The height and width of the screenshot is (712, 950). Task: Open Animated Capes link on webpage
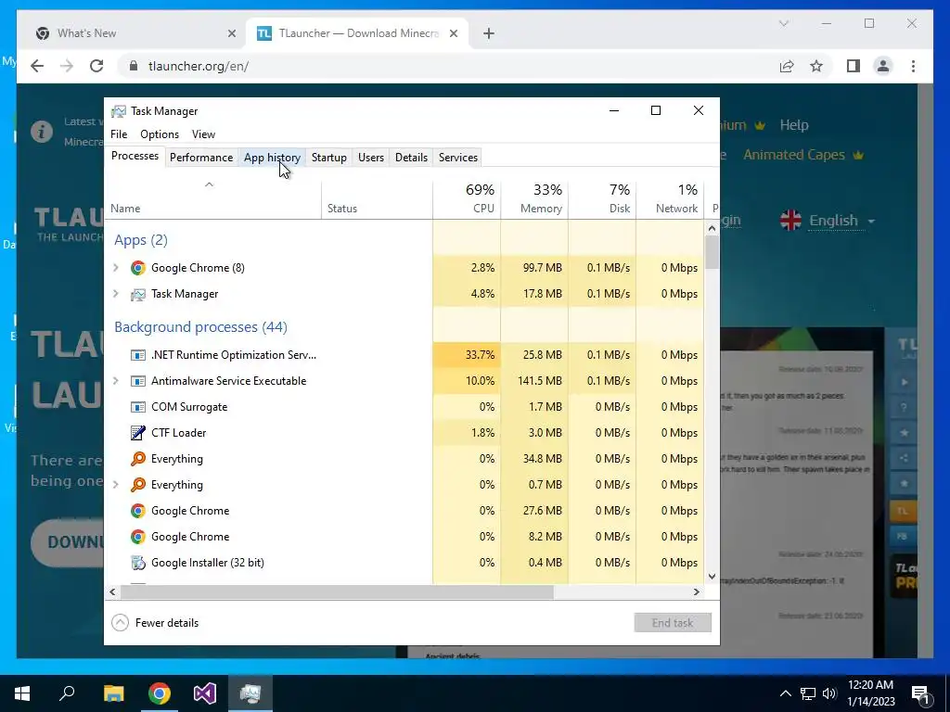794,155
